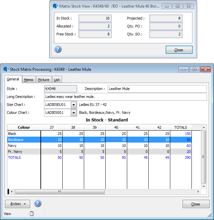Click the horizontal scrollbar thumb of the grid
Viewport: 214px width, 220px height.
click(60, 192)
